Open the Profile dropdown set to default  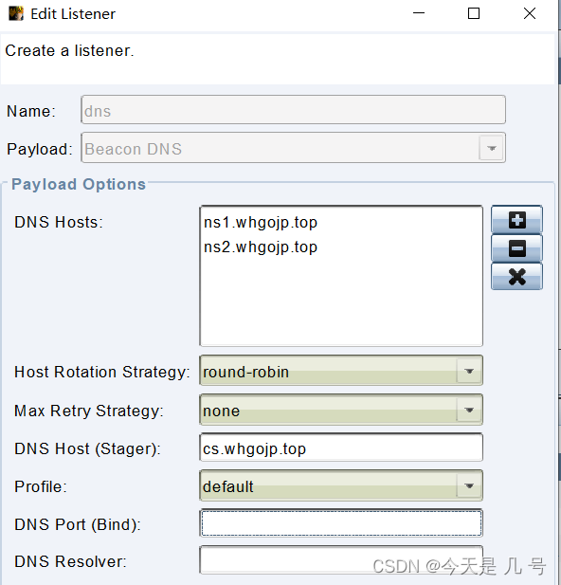pyautogui.click(x=469, y=485)
